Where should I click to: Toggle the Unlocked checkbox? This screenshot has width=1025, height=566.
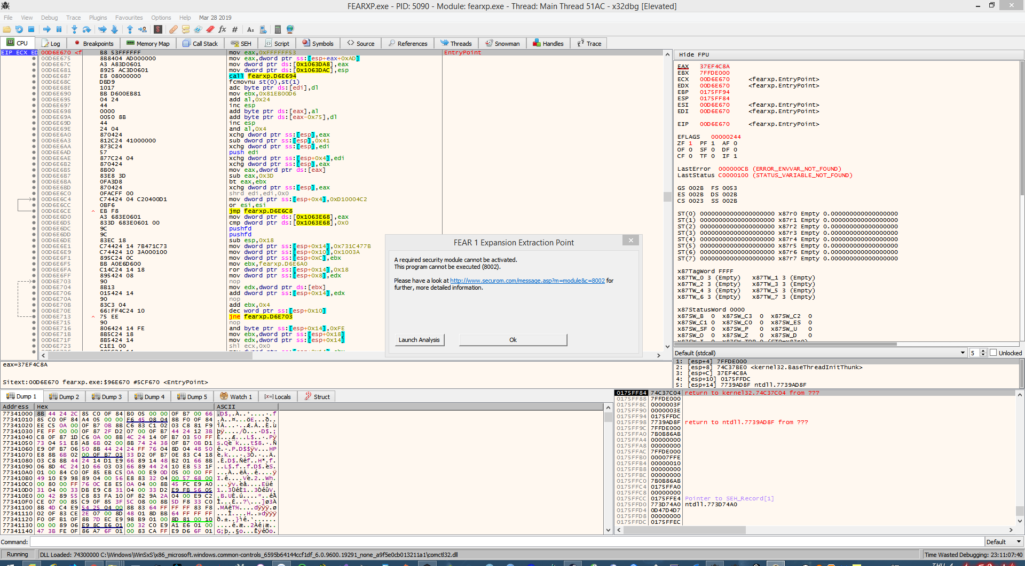994,353
